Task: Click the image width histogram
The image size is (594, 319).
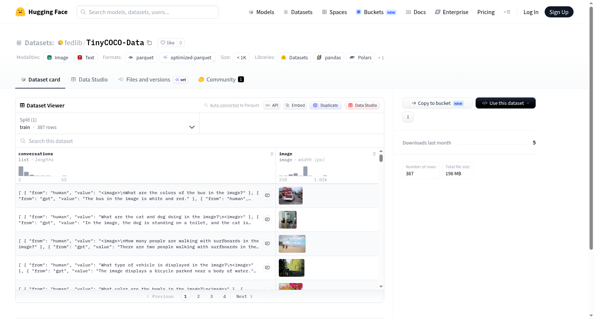Action: coord(303,171)
